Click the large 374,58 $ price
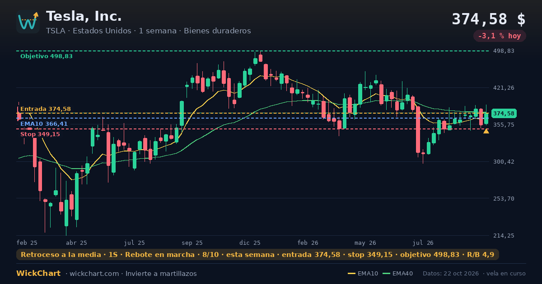The image size is (542, 284). click(489, 19)
